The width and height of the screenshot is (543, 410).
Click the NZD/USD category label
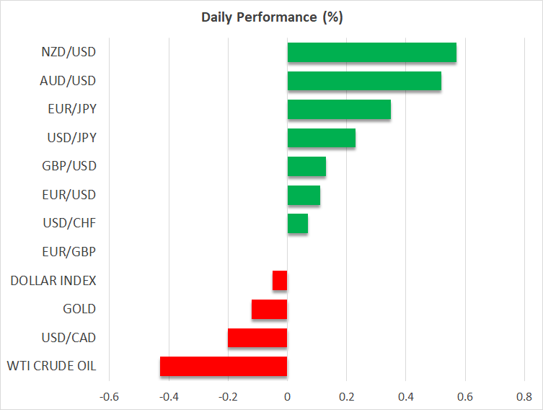tap(69, 52)
